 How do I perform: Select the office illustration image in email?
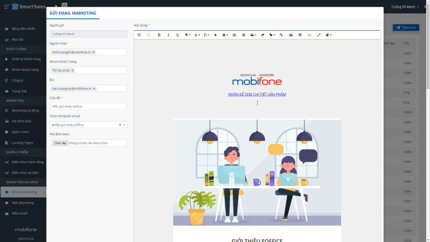[x=257, y=172]
